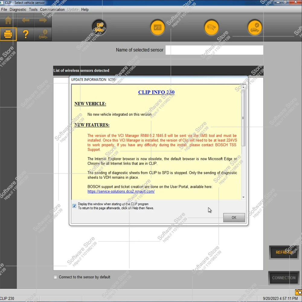This screenshot has height=302, width=302.
Task: Click the dialog scrollbar up arrow
Action: tap(243, 87)
